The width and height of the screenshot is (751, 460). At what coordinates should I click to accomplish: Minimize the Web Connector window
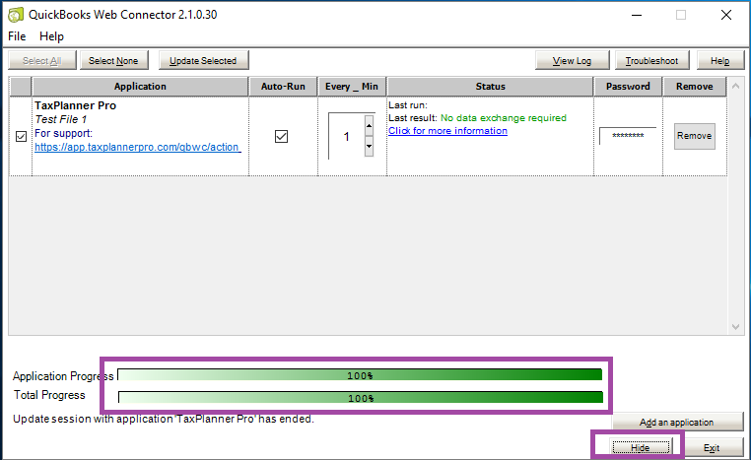tap(637, 16)
